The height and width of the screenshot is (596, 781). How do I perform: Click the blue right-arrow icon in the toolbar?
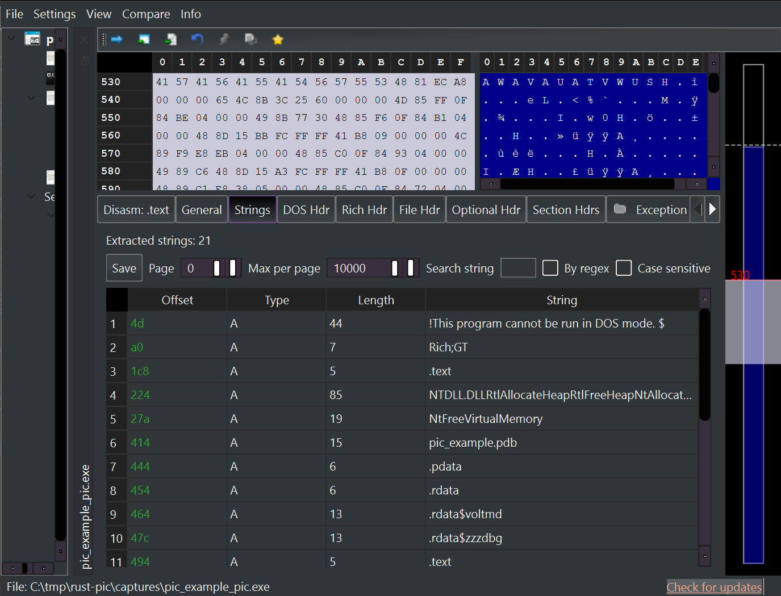point(117,39)
